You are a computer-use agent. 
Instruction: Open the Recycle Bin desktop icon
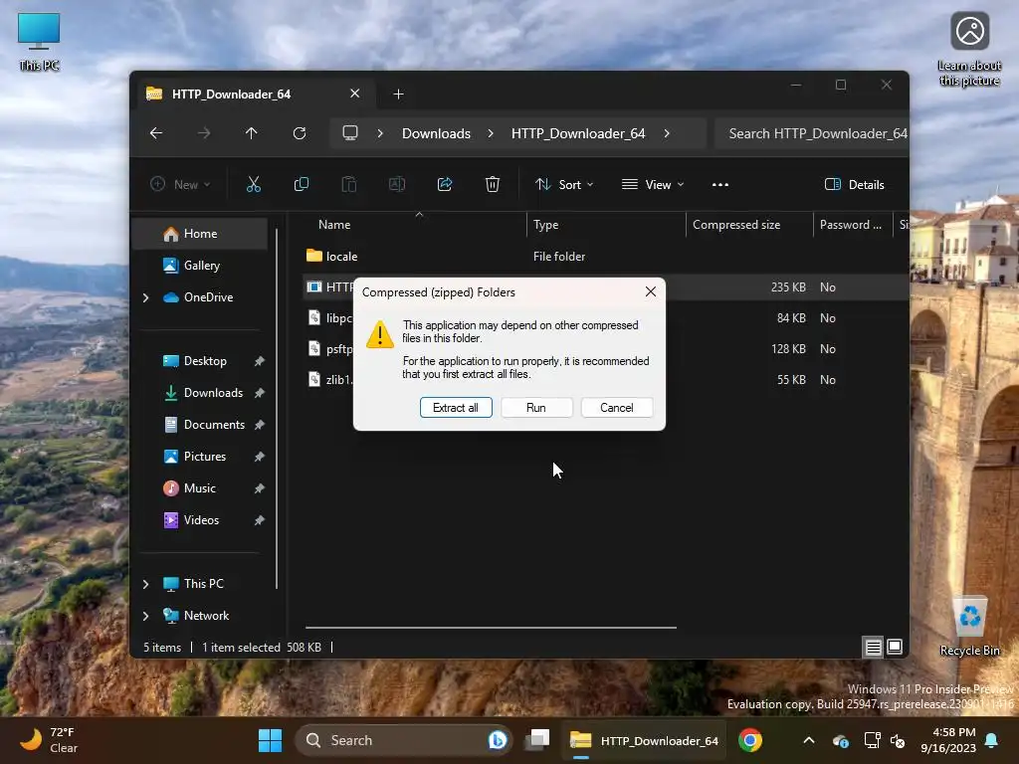[x=969, y=627]
